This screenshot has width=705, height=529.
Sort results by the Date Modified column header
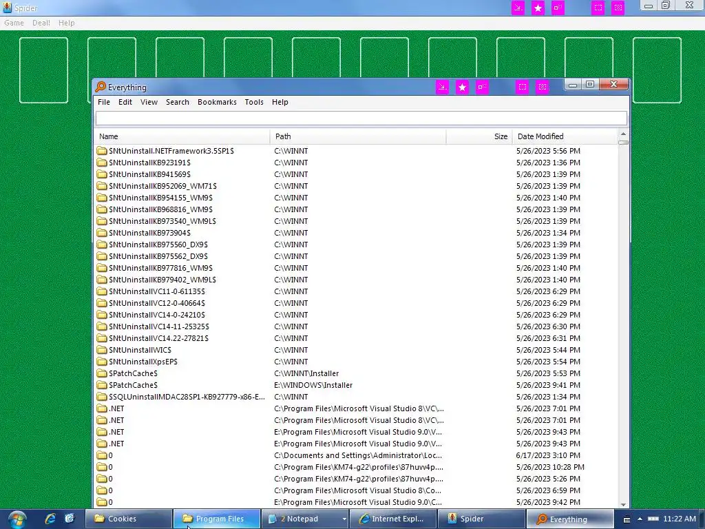566,136
